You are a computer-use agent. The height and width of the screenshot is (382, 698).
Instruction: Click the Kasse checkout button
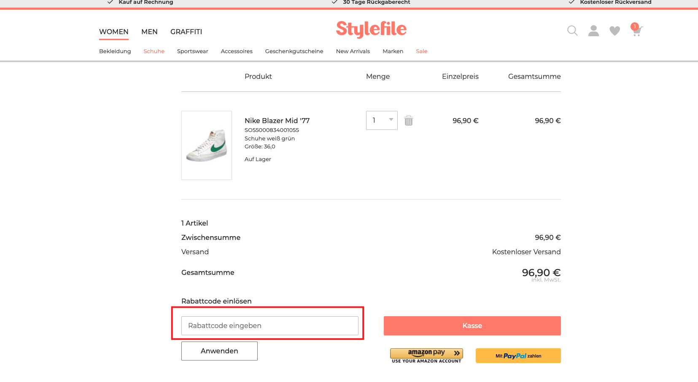tap(472, 326)
